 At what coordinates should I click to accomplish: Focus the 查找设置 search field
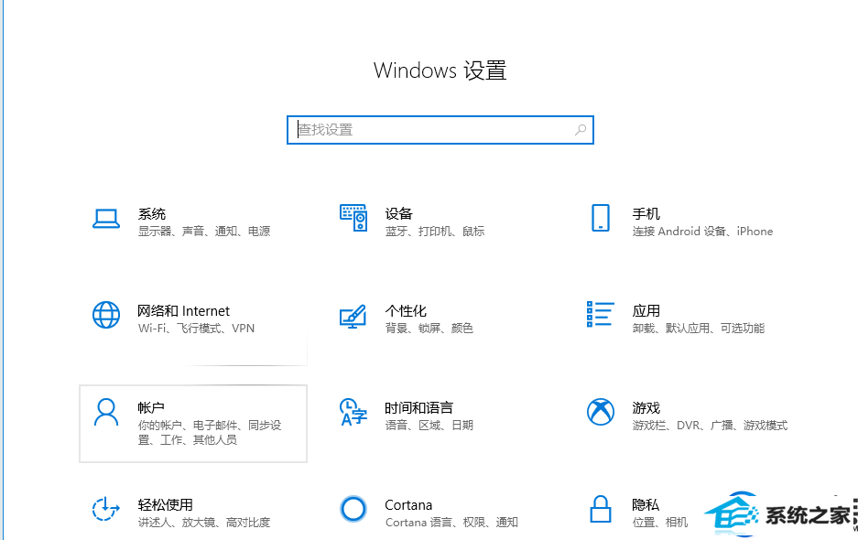[440, 130]
